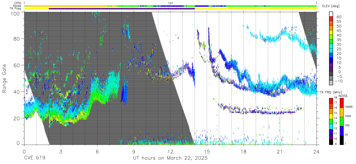Click the red elevation swatch near 60
This screenshot has width=356, height=164.
click(x=331, y=18)
